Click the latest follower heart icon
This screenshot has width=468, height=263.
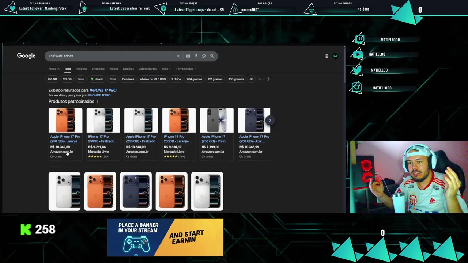pos(13,8)
